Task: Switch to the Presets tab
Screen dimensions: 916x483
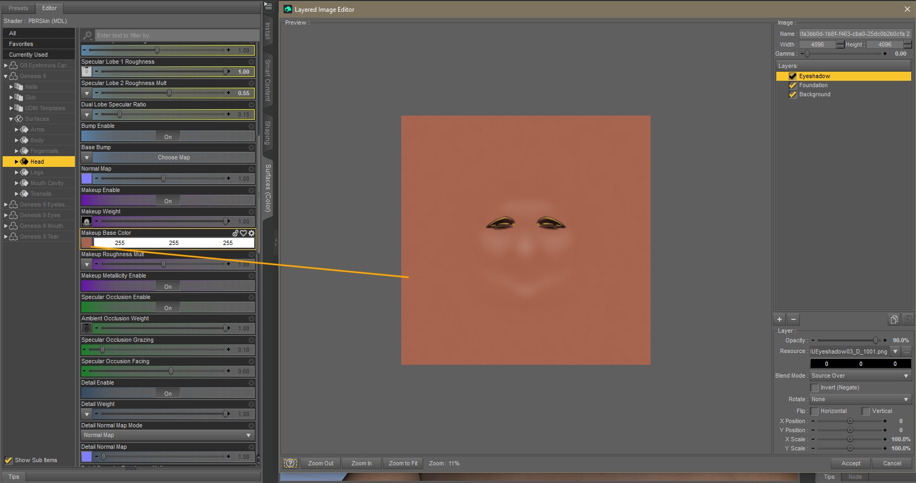Action: 18,8
